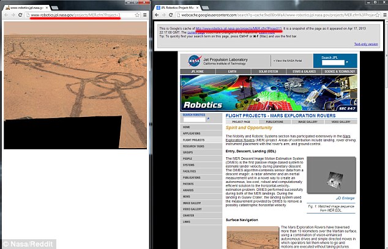The width and height of the screenshot is (388, 249).
Task: Open the Chrome menu in the left browser window
Action: (145, 15)
